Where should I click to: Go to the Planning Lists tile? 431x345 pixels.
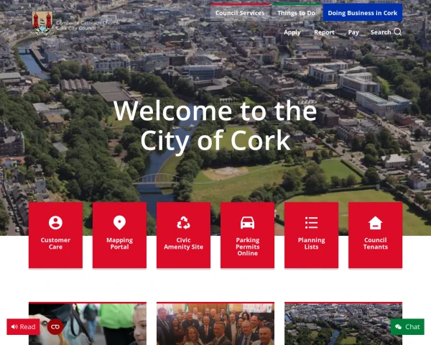tap(311, 234)
